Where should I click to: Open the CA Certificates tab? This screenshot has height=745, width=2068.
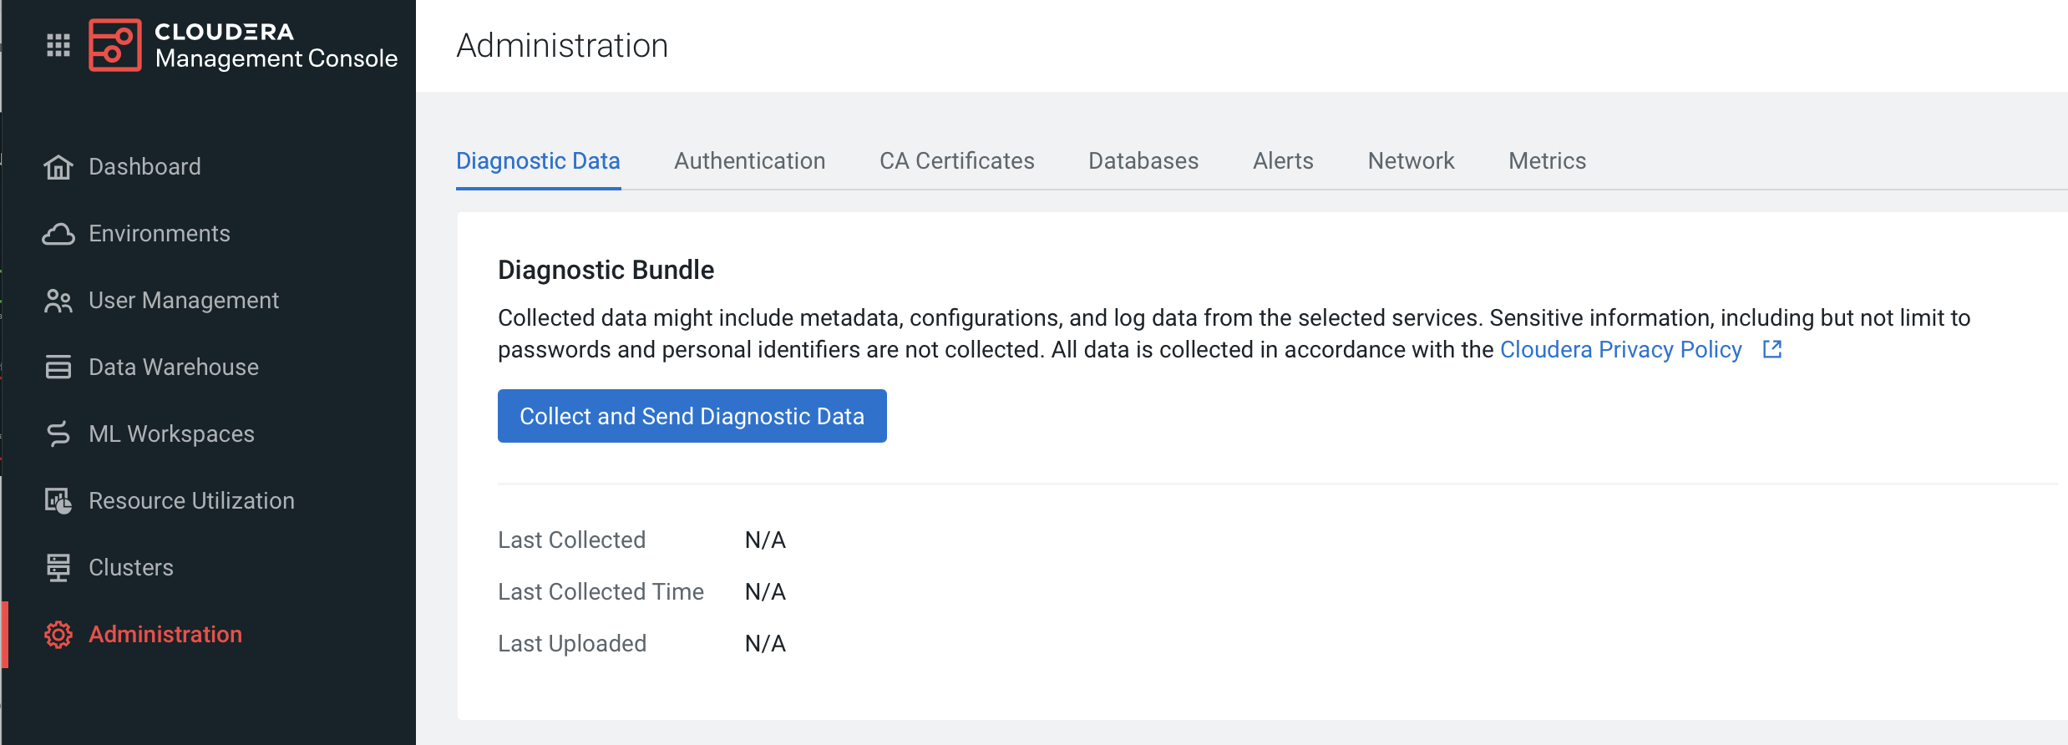(956, 161)
